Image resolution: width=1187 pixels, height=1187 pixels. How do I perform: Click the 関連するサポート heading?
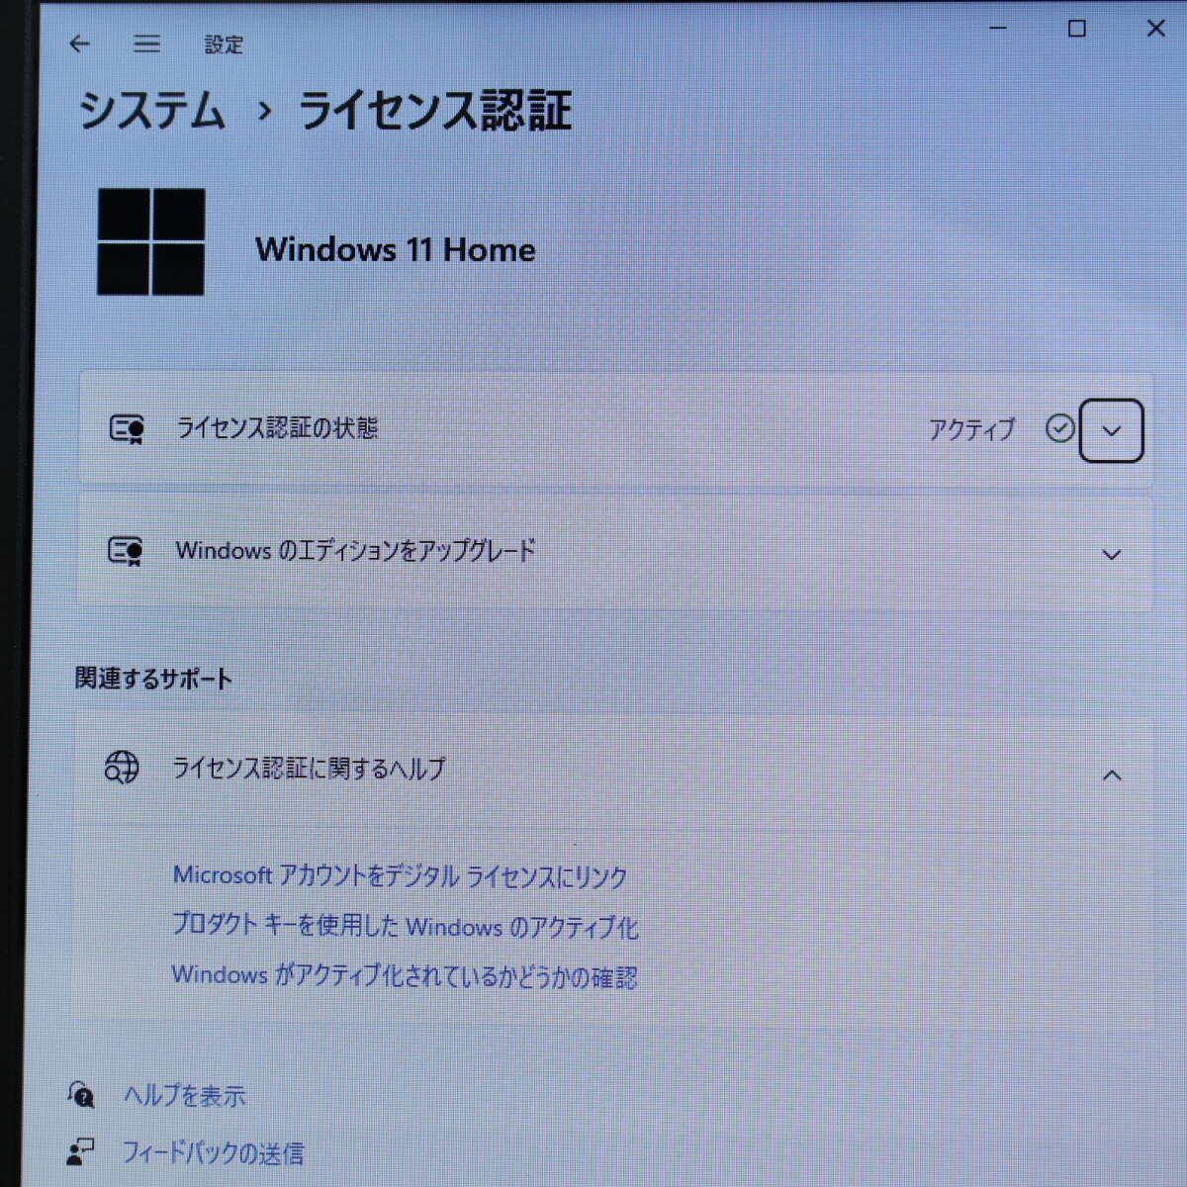(x=153, y=679)
